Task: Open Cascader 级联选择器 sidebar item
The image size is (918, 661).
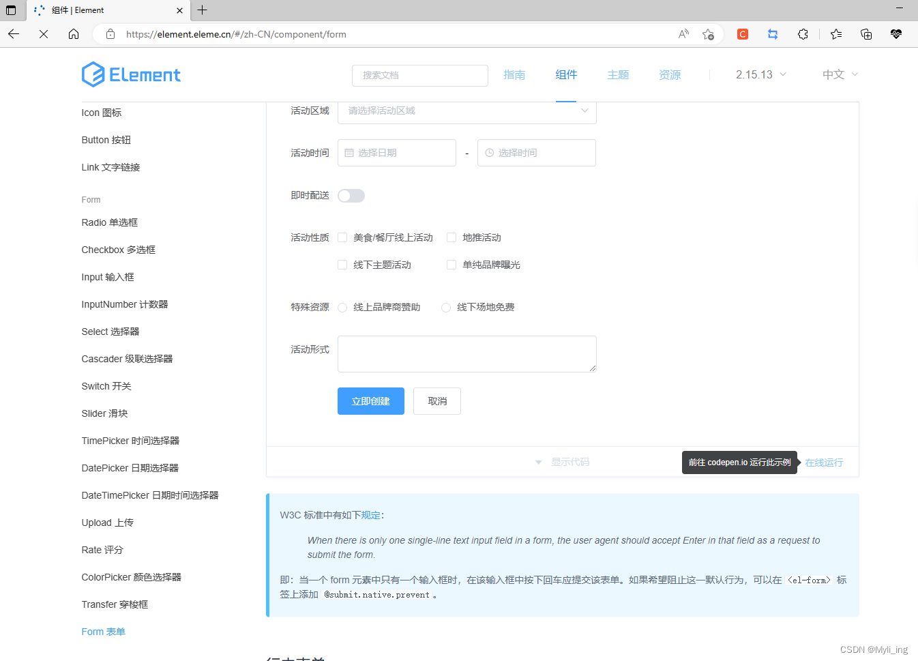Action: pos(127,359)
